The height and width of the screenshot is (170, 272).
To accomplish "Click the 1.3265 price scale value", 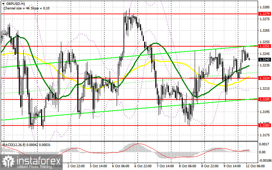I will pyautogui.click(x=265, y=31).
